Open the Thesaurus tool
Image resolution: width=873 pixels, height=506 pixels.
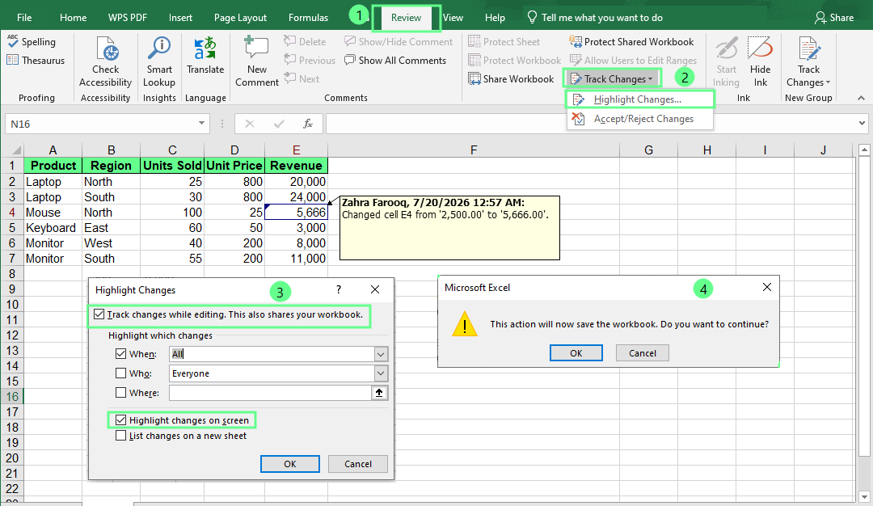click(36, 60)
